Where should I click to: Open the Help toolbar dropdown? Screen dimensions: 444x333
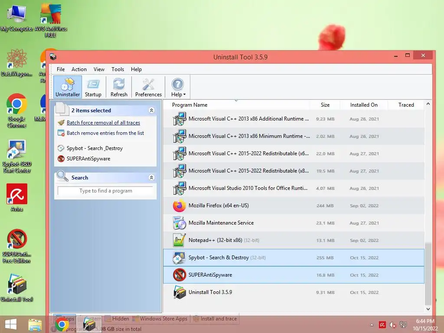[178, 87]
